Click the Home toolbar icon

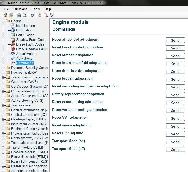tap(5, 15)
